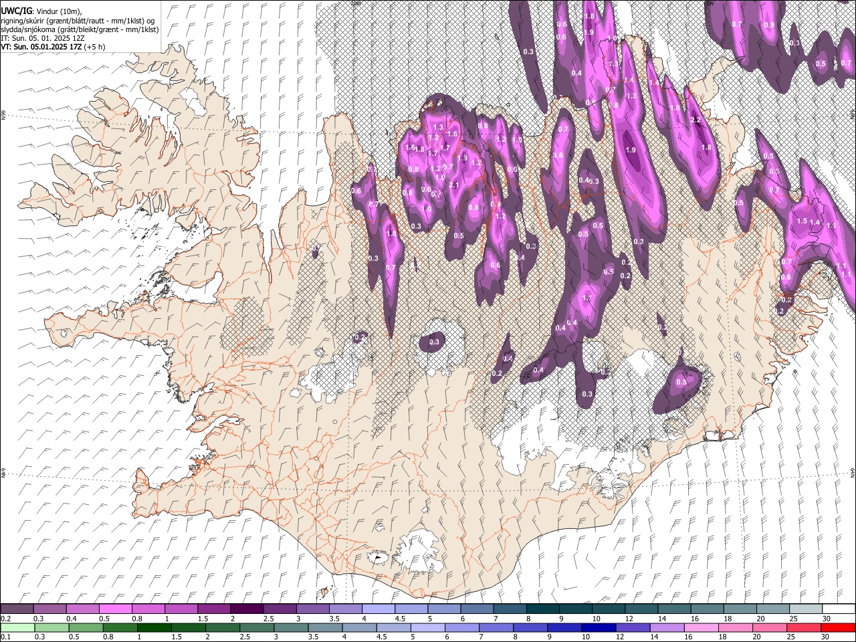Select bottom-row red swatch after 30
The image size is (856, 642).
(x=839, y=627)
